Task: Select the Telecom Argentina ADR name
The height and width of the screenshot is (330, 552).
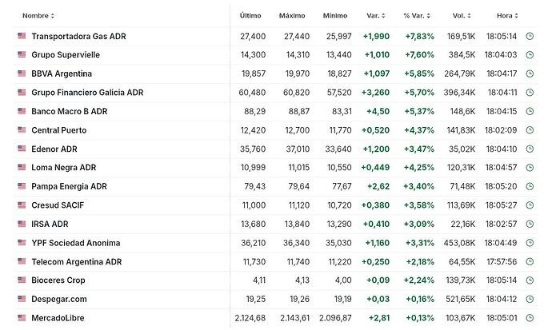Action: click(76, 262)
